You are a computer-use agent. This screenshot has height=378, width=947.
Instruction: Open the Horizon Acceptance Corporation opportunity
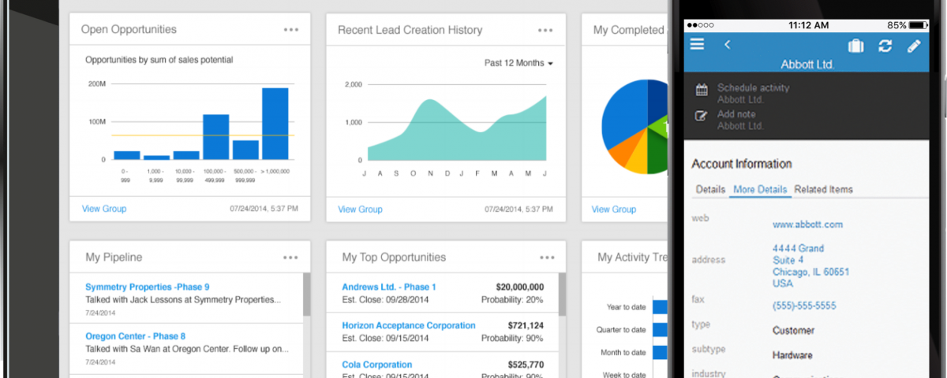409,325
